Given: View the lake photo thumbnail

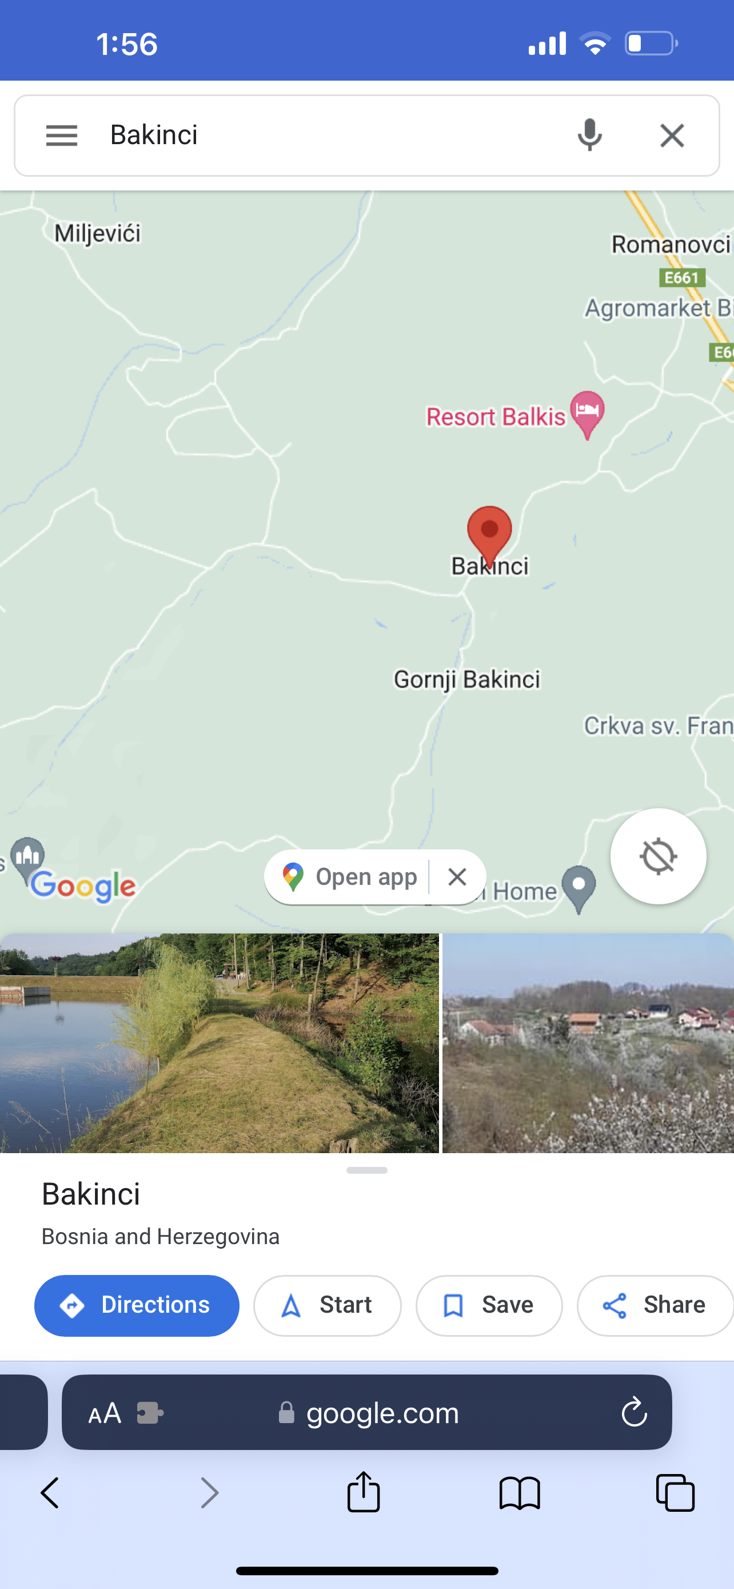Looking at the screenshot, I should tap(220, 1043).
